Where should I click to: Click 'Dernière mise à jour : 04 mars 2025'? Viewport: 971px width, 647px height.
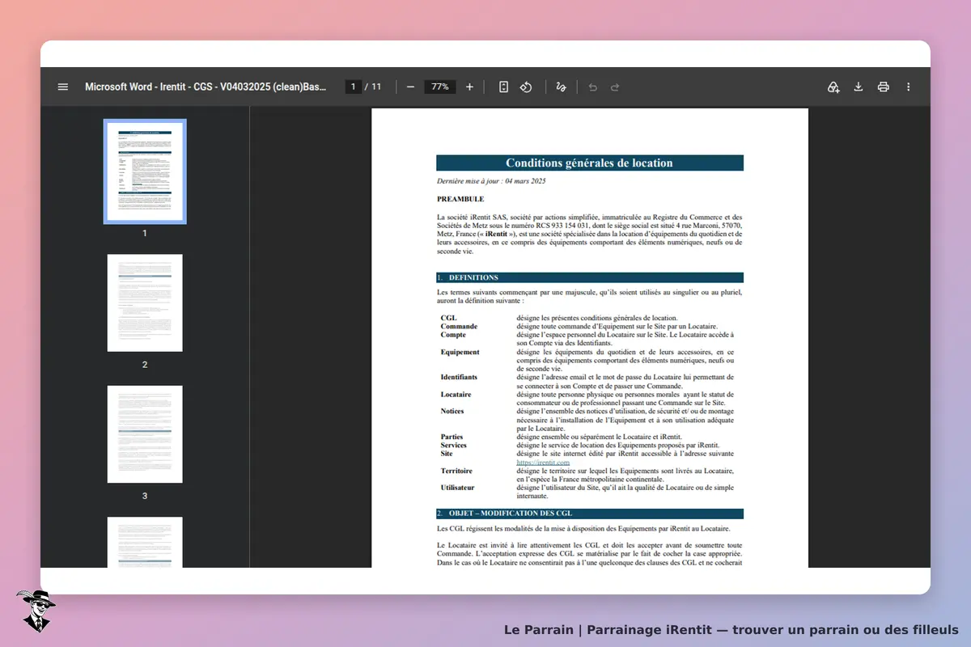(x=491, y=181)
